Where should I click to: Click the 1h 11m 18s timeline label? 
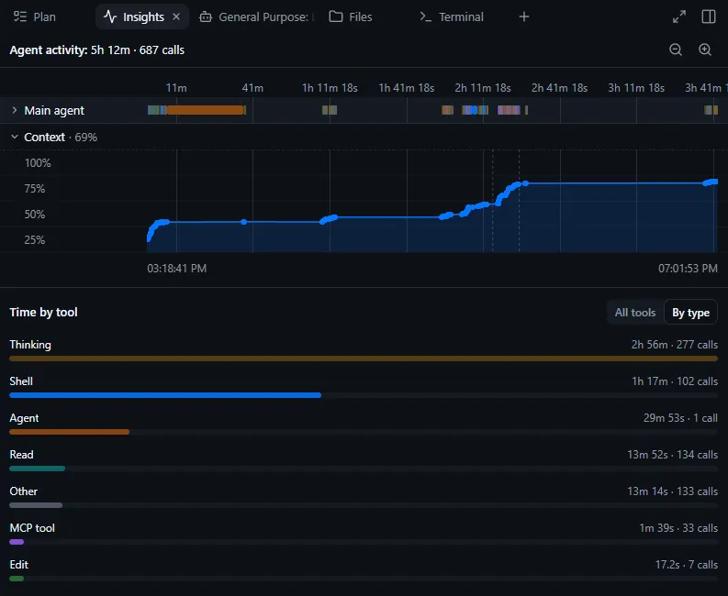(330, 88)
